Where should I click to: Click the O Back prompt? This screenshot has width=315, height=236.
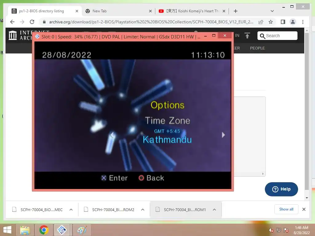point(151,178)
